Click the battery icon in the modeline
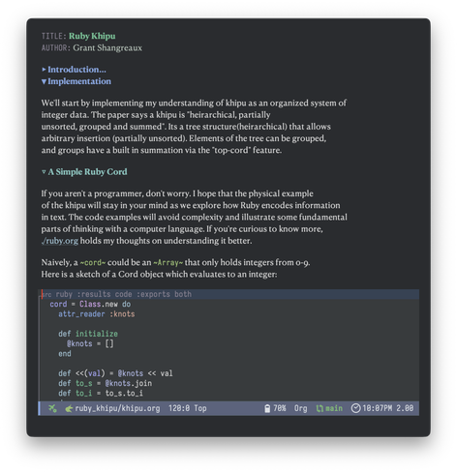The image size is (457, 472). (267, 408)
